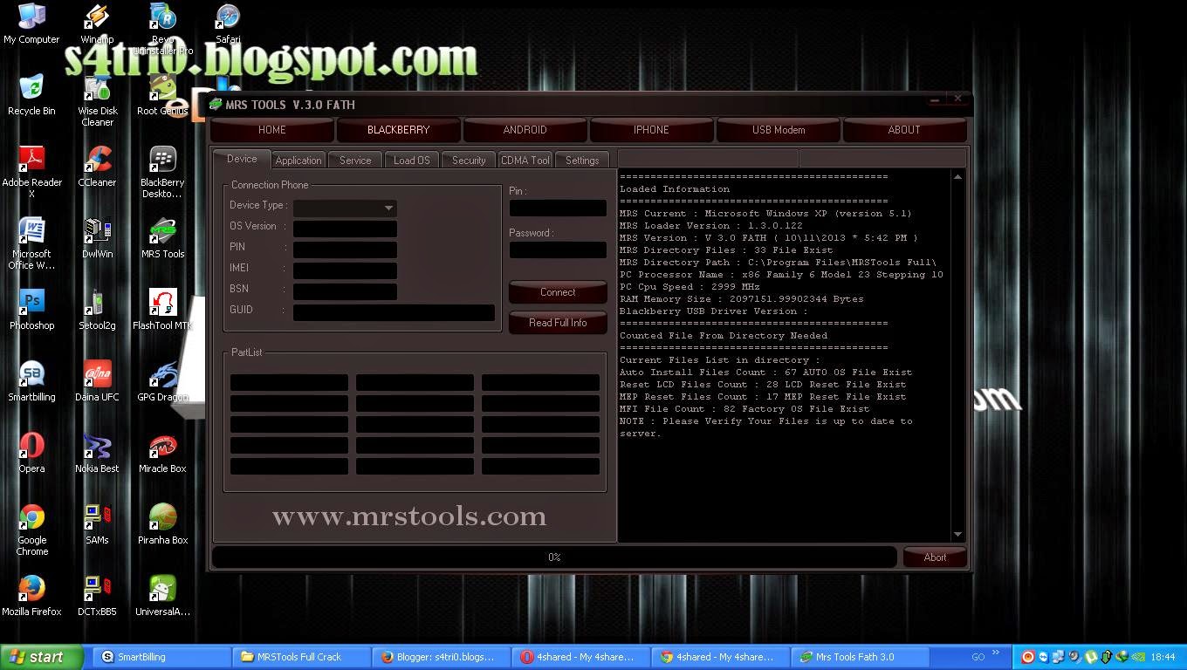Launch DwlWin desktop shortcut
Screen dimensions: 1187x670
pos(97,238)
